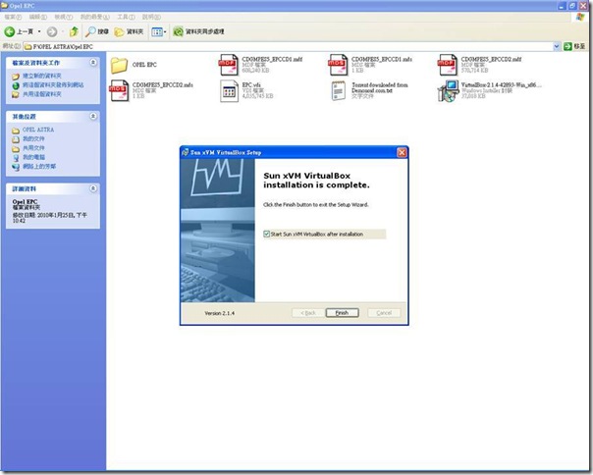Screen dimensions: 593x475
Task: Collapse the File and Folder Tasks panel
Action: 93,63
